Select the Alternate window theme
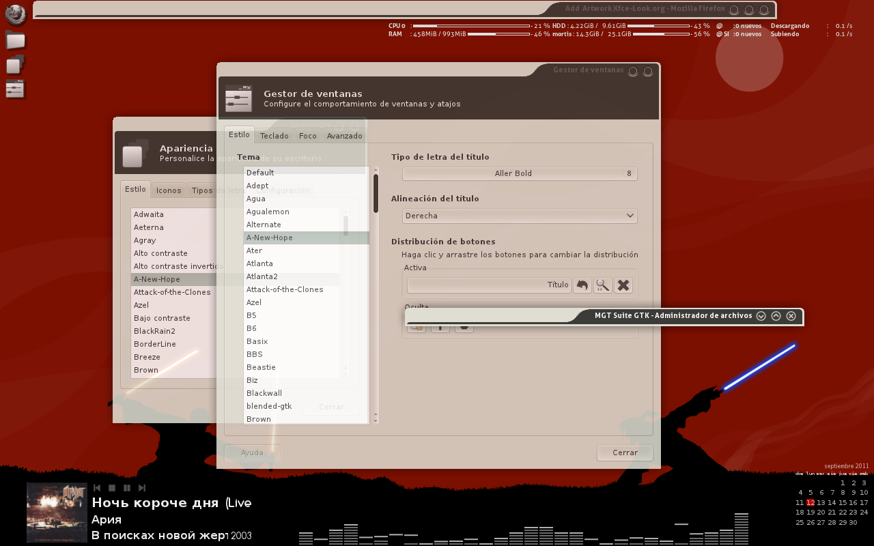The height and width of the screenshot is (546, 874). tap(306, 225)
